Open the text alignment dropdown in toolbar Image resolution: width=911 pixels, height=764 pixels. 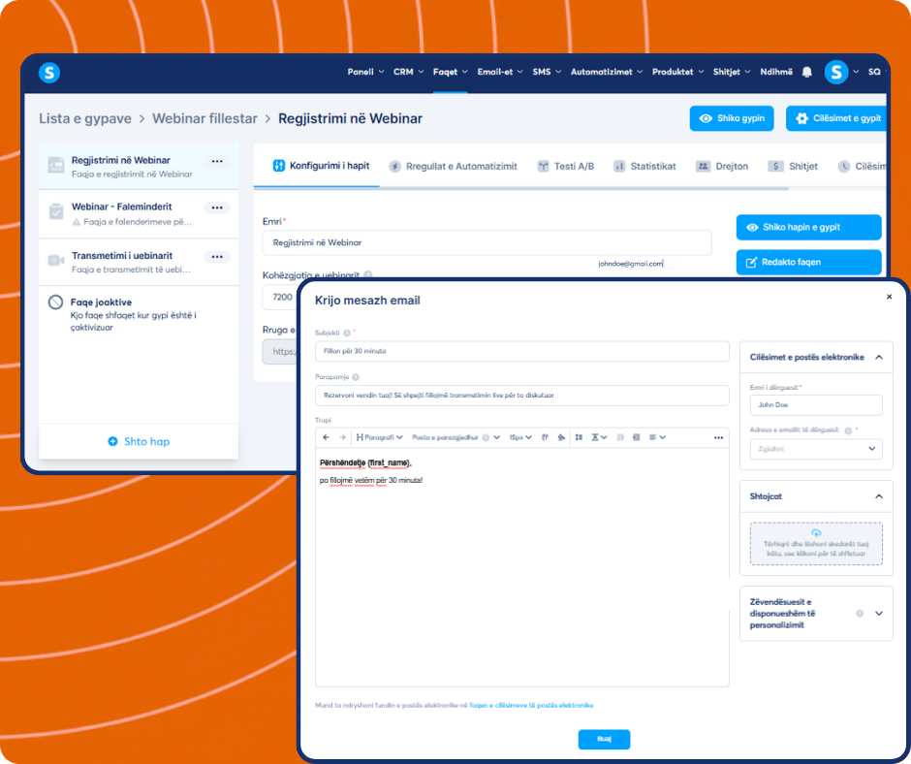coord(657,437)
